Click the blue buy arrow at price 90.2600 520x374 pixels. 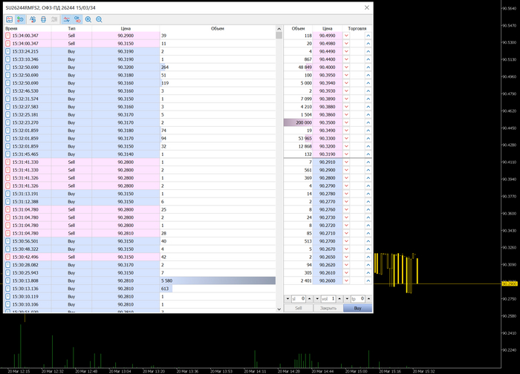click(x=368, y=280)
